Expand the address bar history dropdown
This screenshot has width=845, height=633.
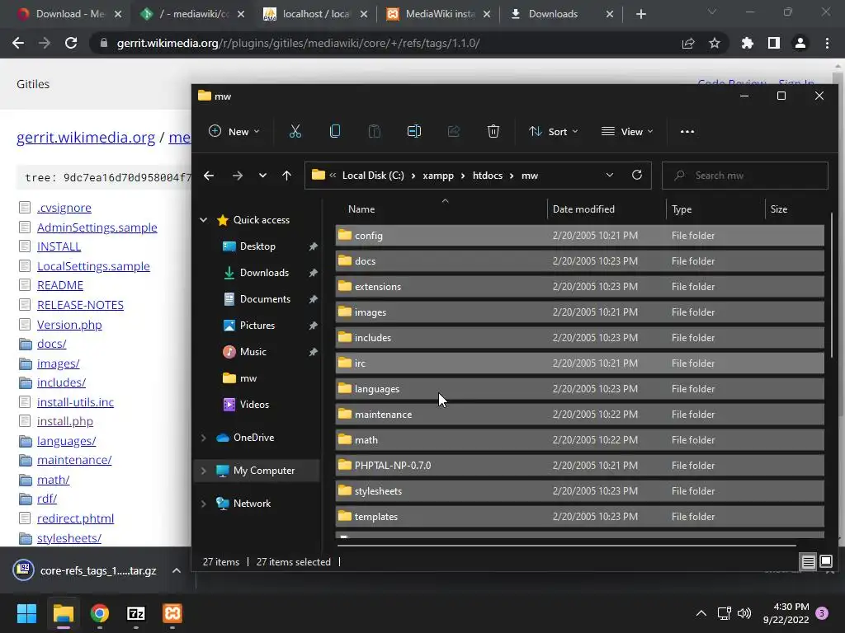click(x=610, y=175)
